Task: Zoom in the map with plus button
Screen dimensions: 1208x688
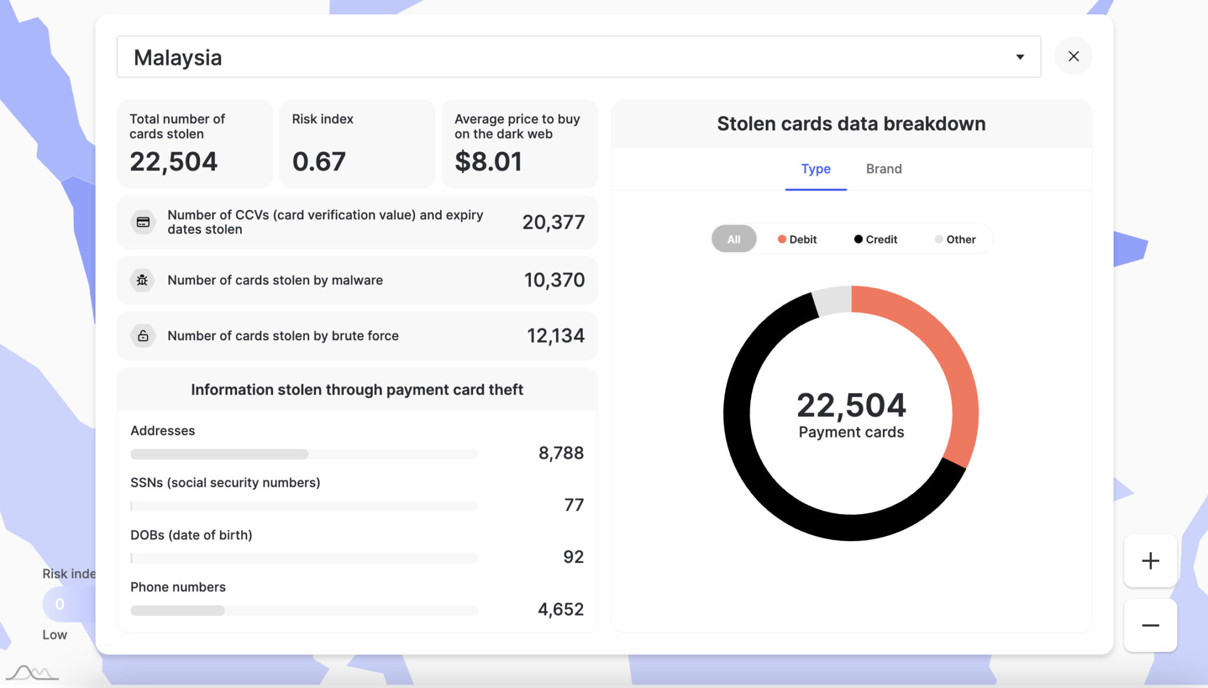Action: [1150, 561]
